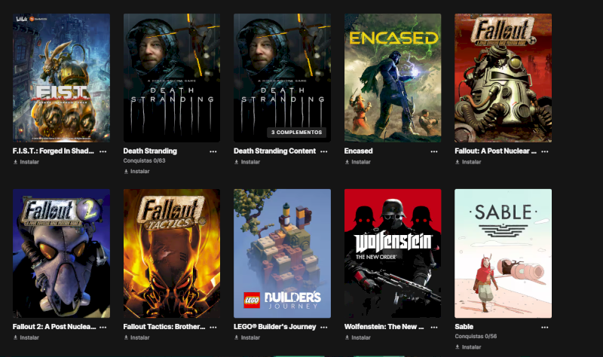Open options menu for LEGO Builder's Journey
Viewport: 603px width, 357px height.
pyautogui.click(x=324, y=327)
